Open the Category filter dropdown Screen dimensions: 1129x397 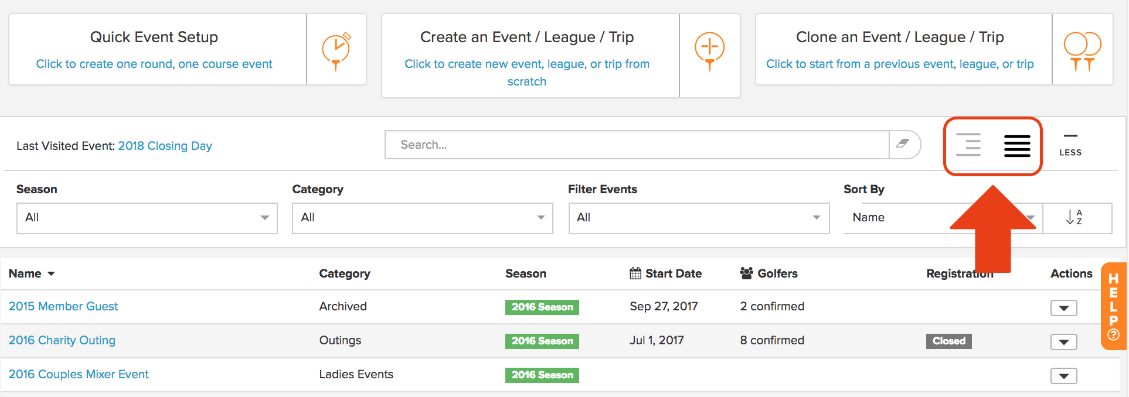point(423,218)
